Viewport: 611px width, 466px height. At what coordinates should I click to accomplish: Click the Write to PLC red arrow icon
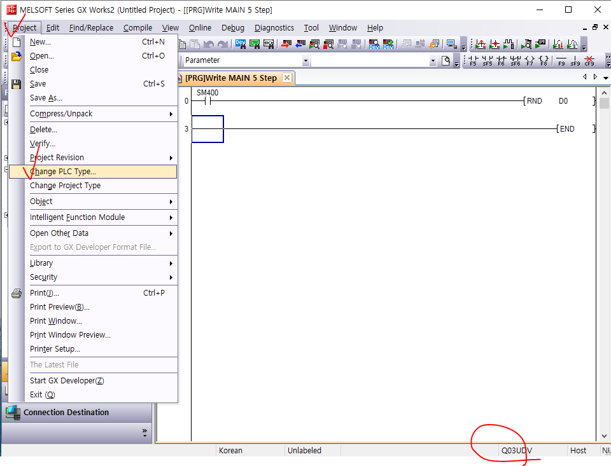pyautogui.click(x=286, y=44)
